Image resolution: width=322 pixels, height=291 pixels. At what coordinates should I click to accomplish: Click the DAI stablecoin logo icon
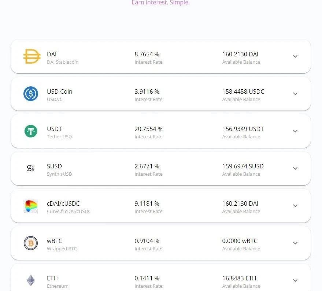[x=32, y=57]
